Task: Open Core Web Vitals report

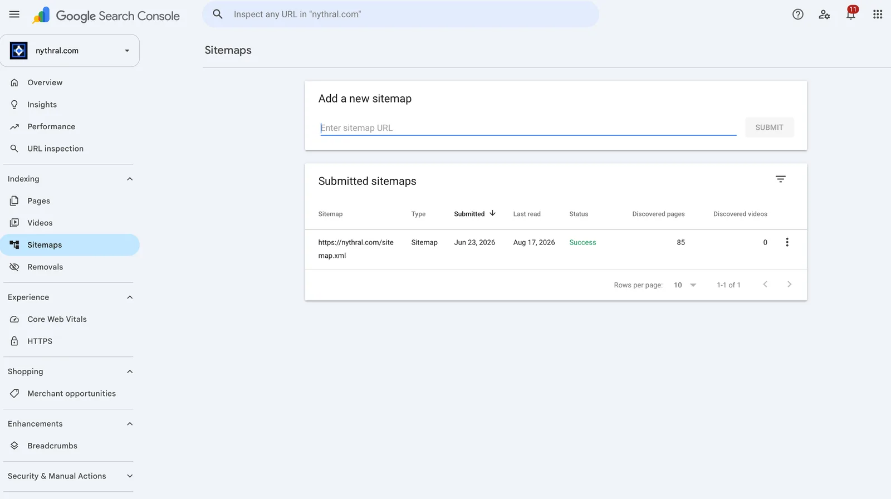Action: point(70,320)
